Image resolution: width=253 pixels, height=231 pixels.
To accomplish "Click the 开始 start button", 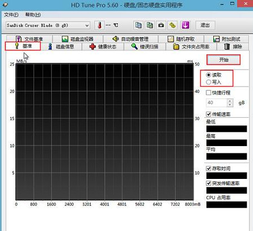I will click(224, 60).
